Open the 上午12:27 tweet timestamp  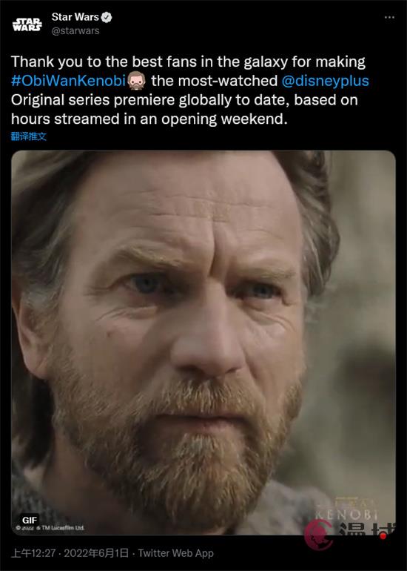click(x=33, y=553)
